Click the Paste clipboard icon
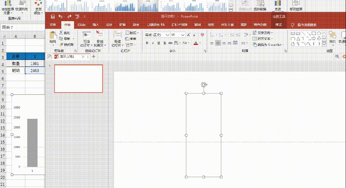Image resolution: width=346 pixels, height=188 pixels. pos(53,36)
